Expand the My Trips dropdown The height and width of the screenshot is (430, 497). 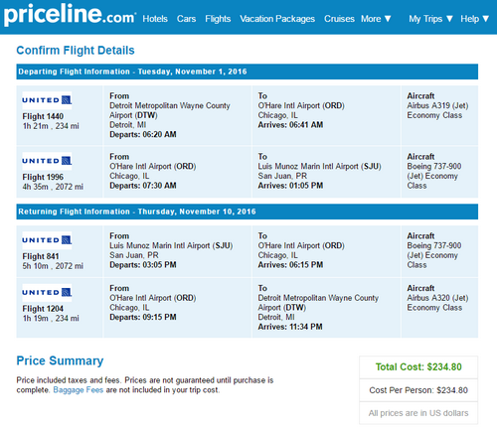pyautogui.click(x=430, y=19)
